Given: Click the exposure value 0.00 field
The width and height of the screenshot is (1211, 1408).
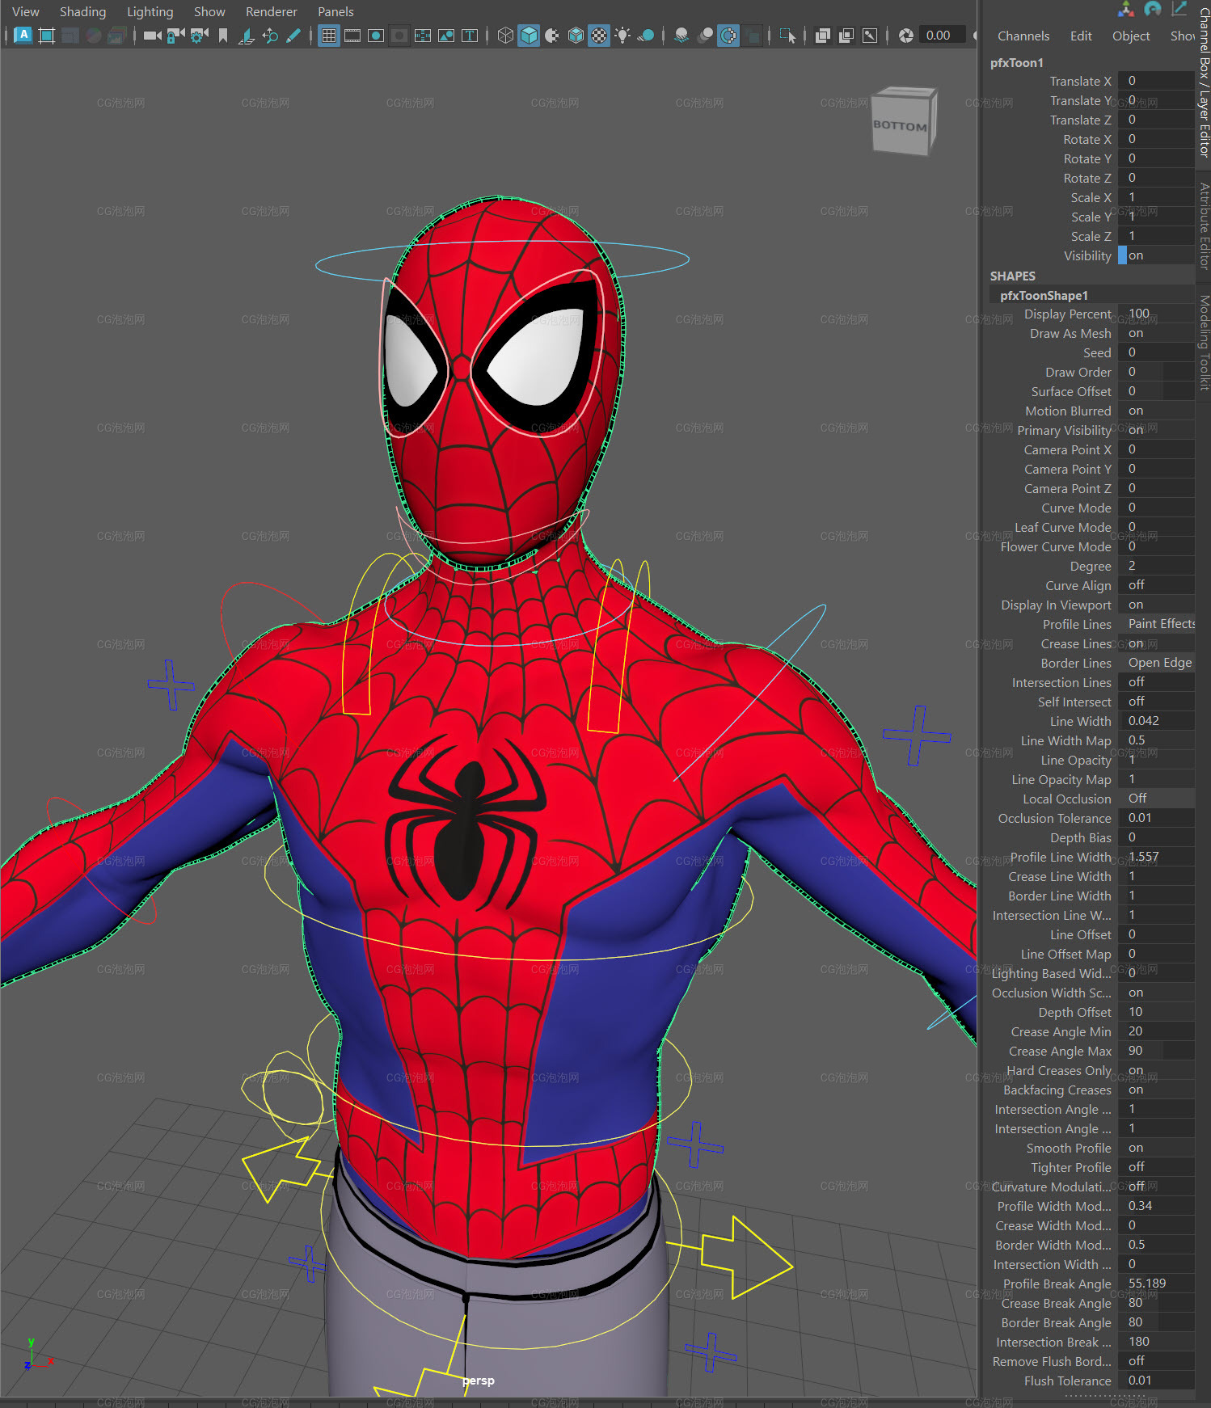Looking at the screenshot, I should [943, 35].
